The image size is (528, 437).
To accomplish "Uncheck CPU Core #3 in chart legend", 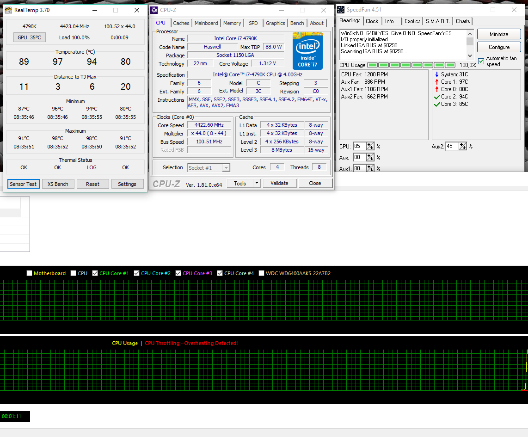I will [x=178, y=273].
